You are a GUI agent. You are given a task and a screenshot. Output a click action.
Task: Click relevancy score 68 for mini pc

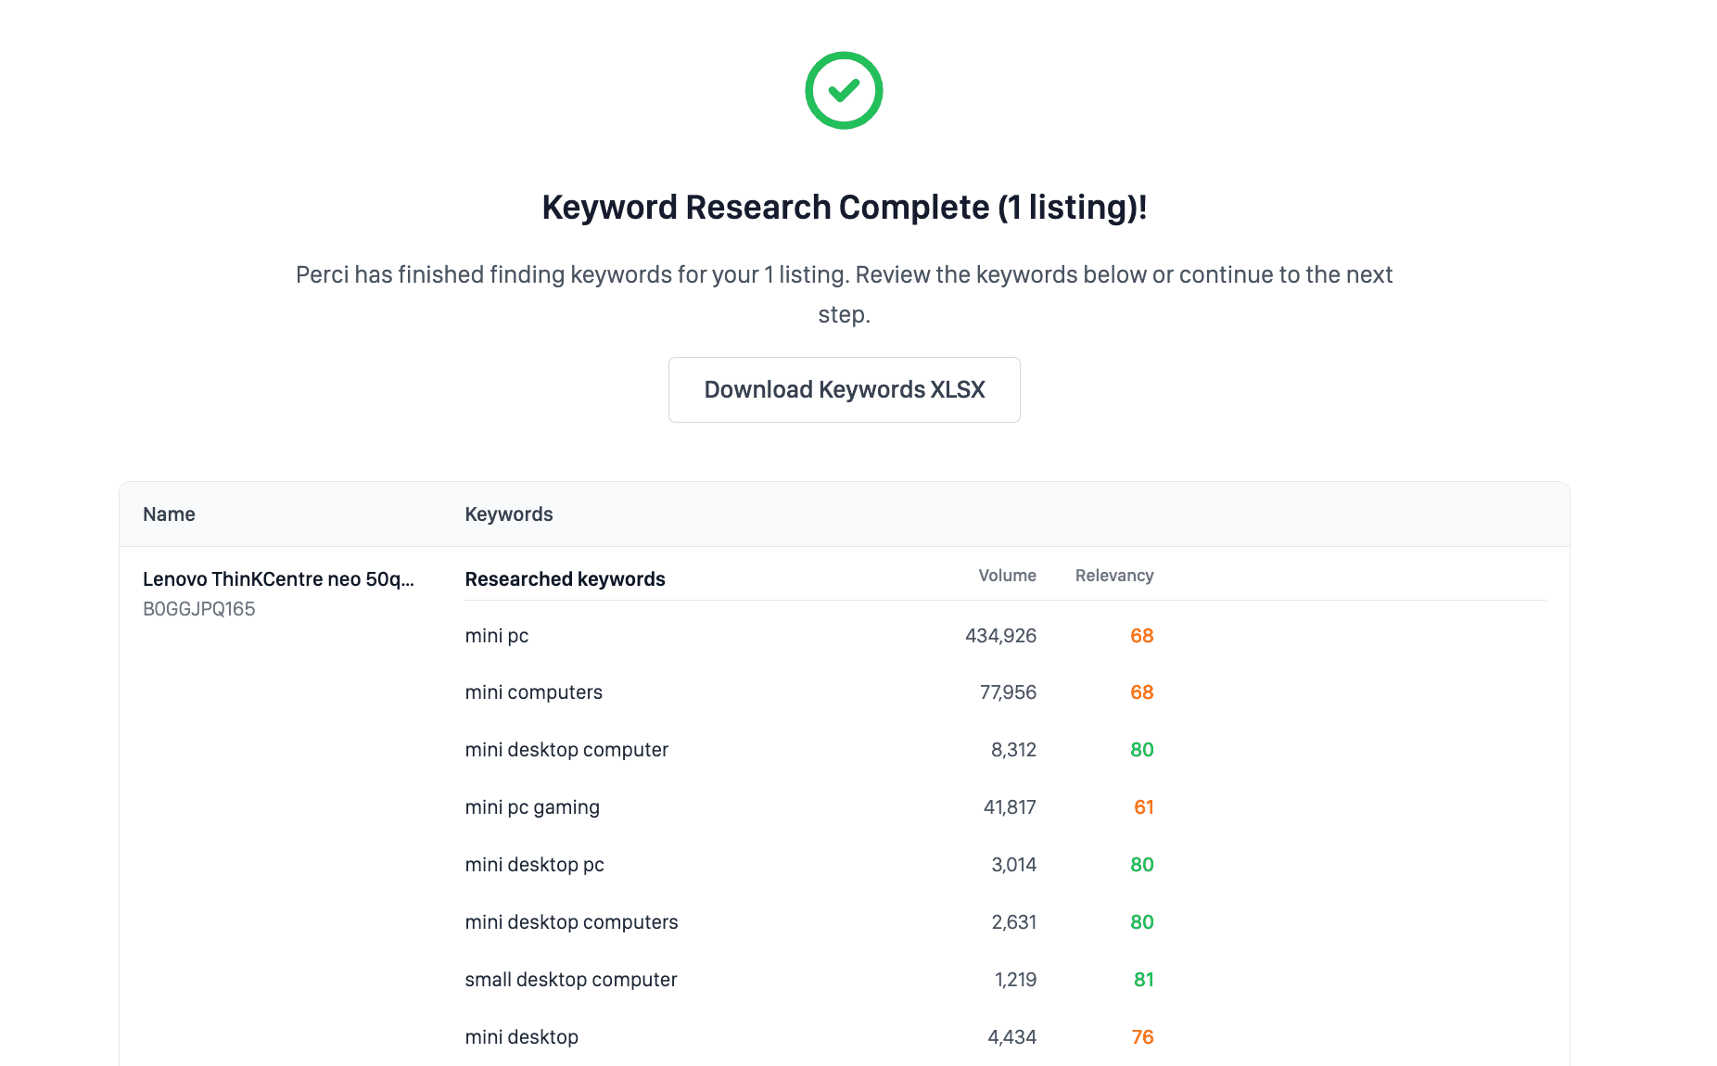1141,636
